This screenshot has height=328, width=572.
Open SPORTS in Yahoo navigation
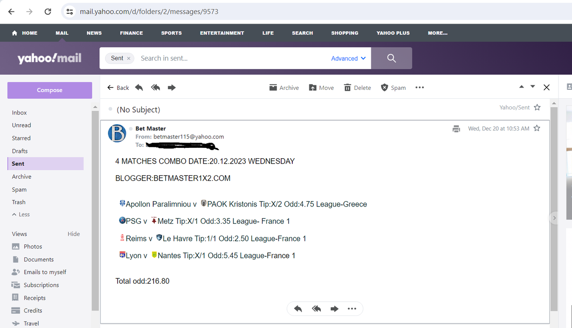click(x=172, y=33)
